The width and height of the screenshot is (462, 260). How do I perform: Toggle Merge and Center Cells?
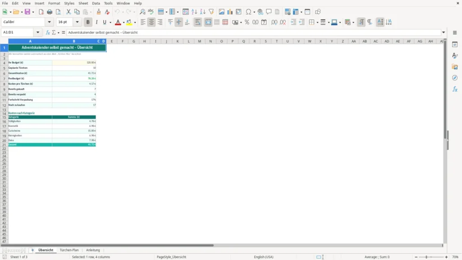click(208, 22)
